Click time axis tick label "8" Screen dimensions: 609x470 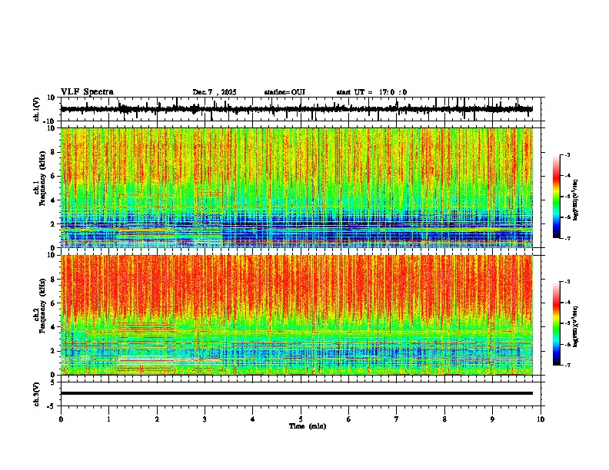pos(444,419)
